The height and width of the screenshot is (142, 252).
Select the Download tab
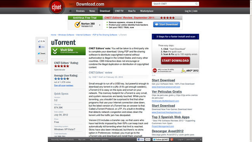point(105,11)
